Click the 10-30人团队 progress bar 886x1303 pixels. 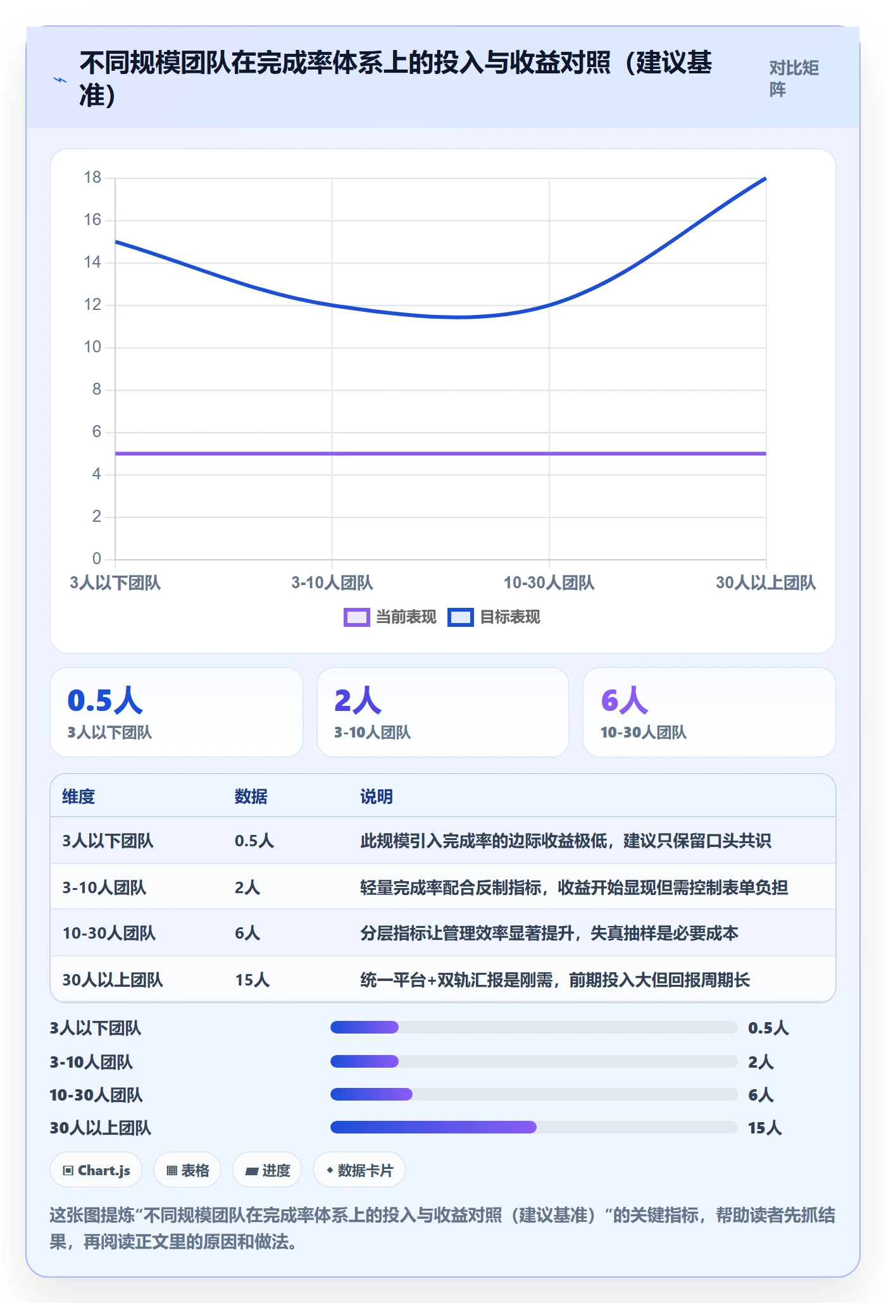click(x=533, y=1094)
